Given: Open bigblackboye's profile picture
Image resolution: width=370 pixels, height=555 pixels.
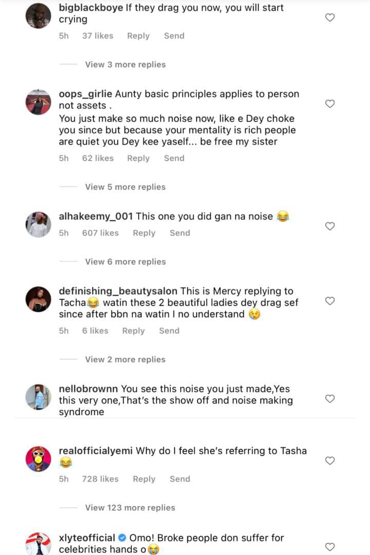Looking at the screenshot, I should pos(38,16).
